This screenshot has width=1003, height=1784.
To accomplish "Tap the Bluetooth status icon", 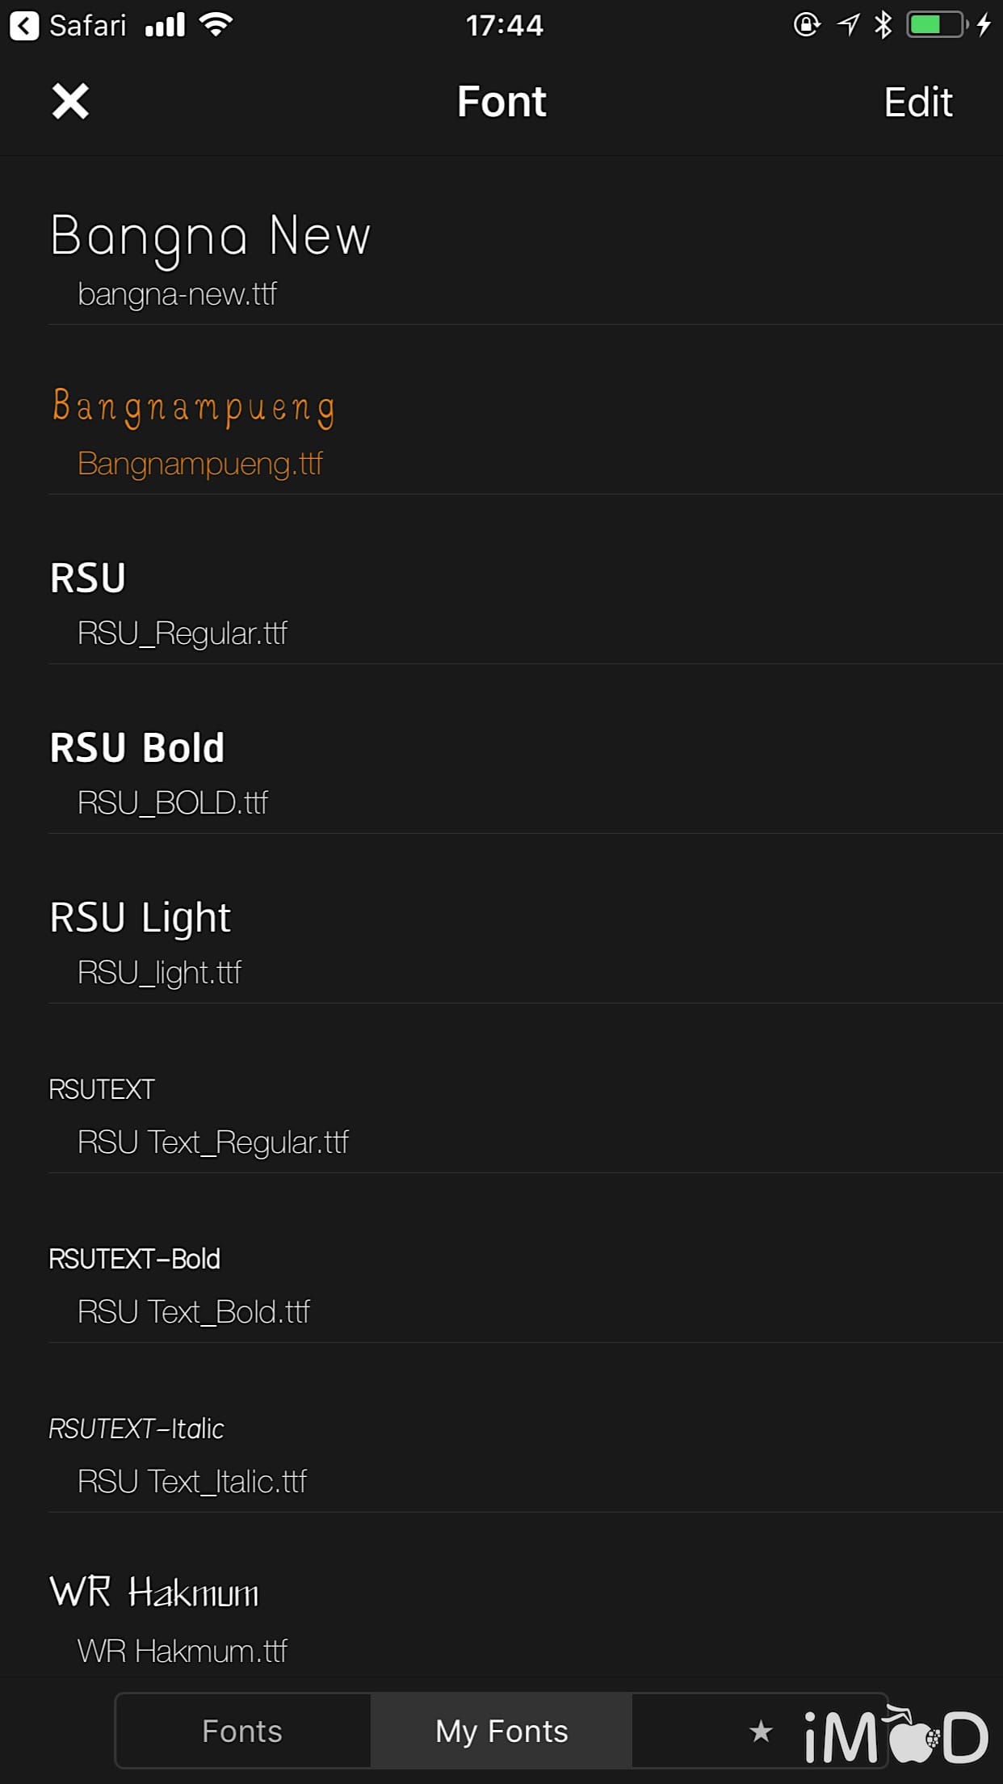I will 883,25.
